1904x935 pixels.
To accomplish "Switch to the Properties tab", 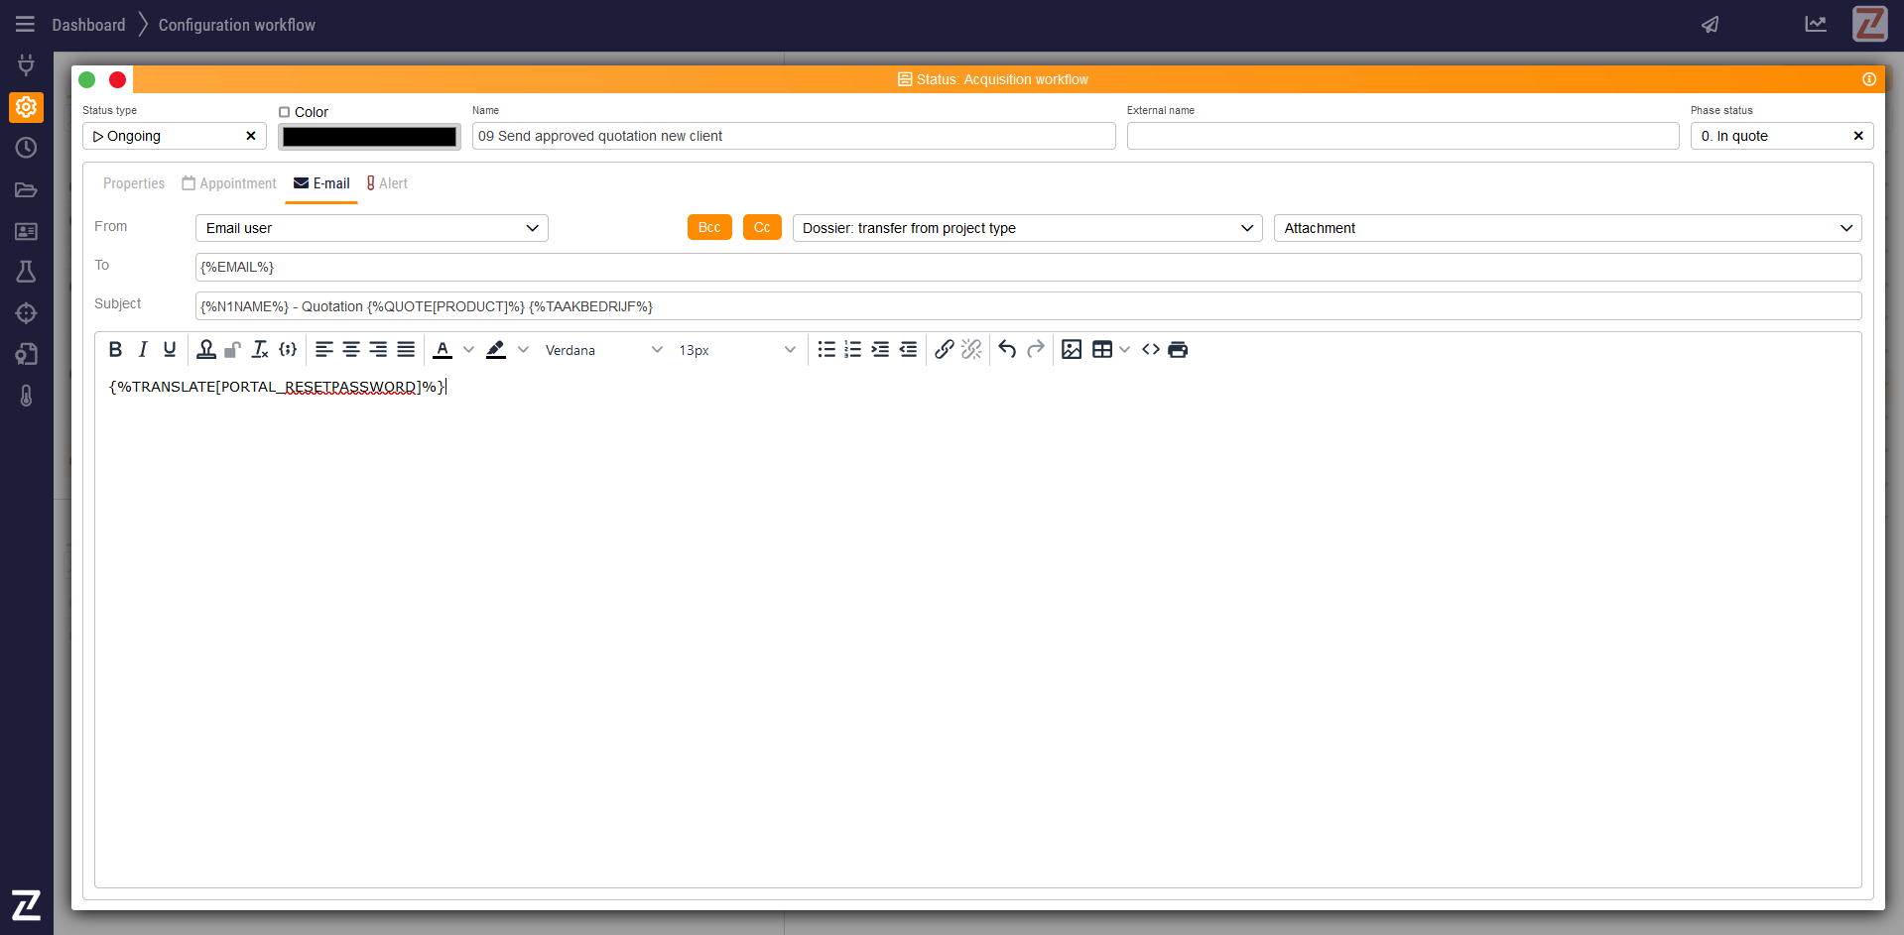I will 134,183.
